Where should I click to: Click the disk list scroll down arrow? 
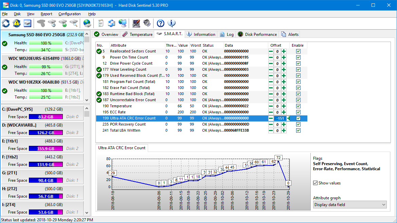[87, 100]
